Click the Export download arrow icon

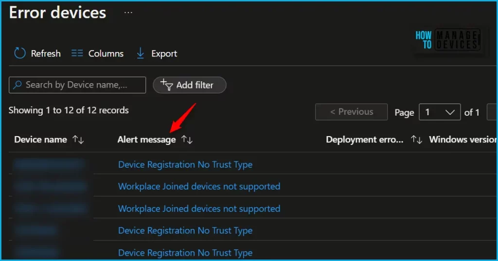141,53
